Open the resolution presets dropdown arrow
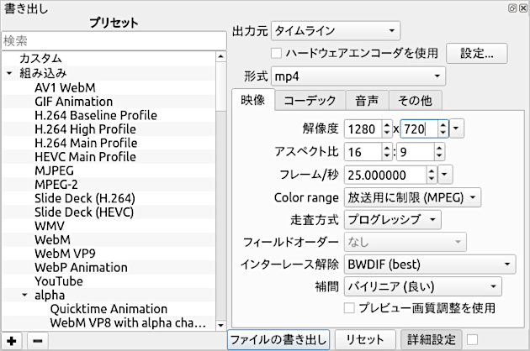The width and height of the screenshot is (530, 351). pyautogui.click(x=456, y=128)
